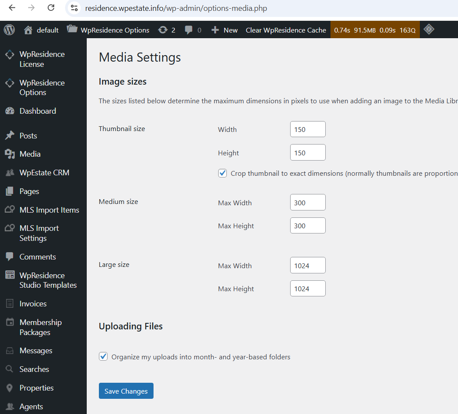458x414 pixels.
Task: Click the Save Changes button
Action: (x=126, y=391)
